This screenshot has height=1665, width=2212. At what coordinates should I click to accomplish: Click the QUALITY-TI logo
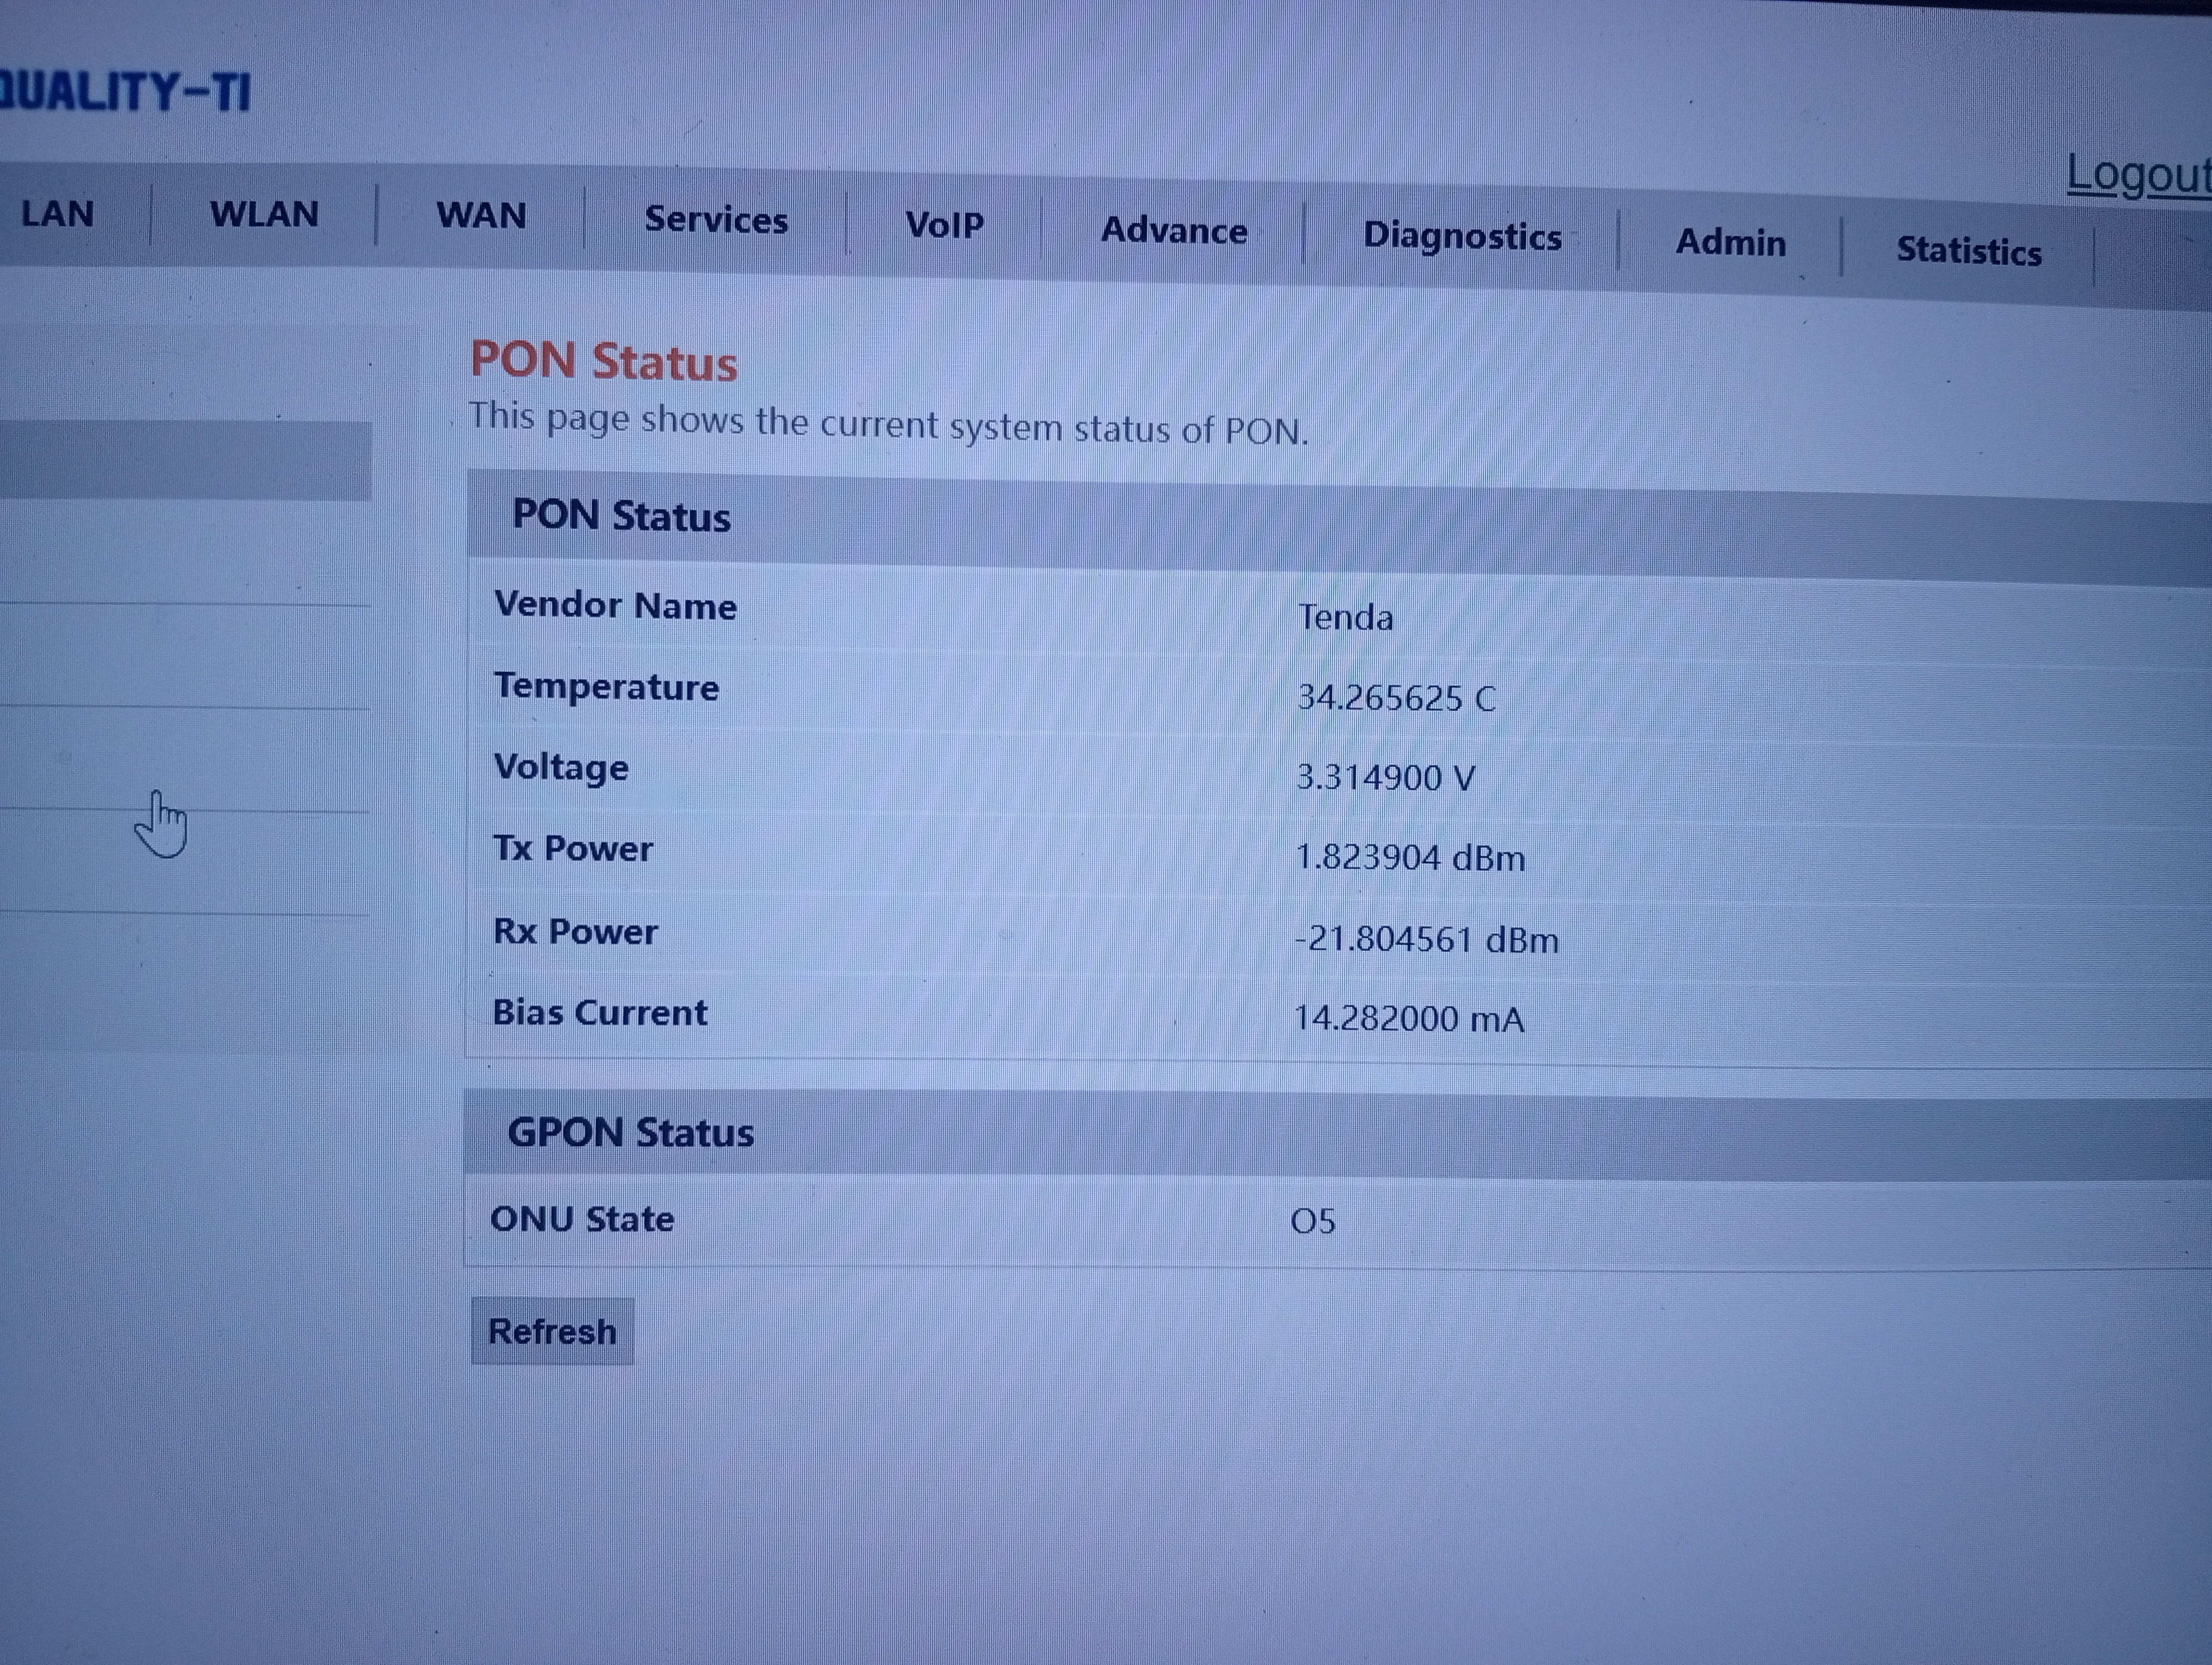click(125, 92)
